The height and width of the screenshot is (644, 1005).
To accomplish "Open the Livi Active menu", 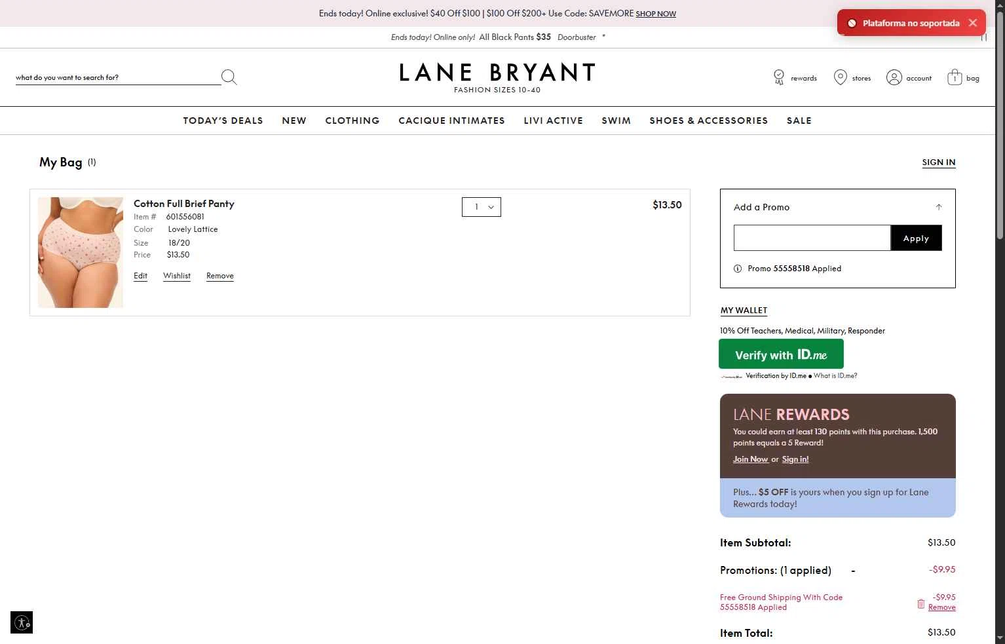I will [553, 121].
